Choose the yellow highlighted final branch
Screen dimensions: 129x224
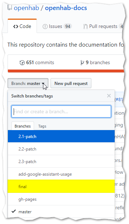pos(61,186)
